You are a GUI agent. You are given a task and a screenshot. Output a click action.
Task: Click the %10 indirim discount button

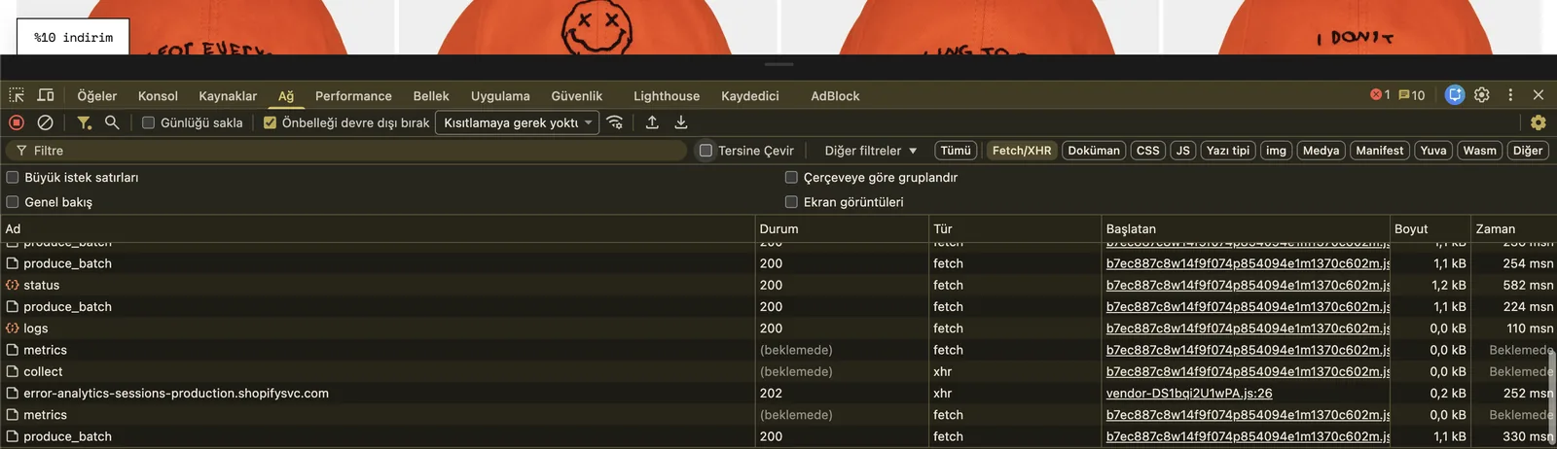click(x=73, y=37)
